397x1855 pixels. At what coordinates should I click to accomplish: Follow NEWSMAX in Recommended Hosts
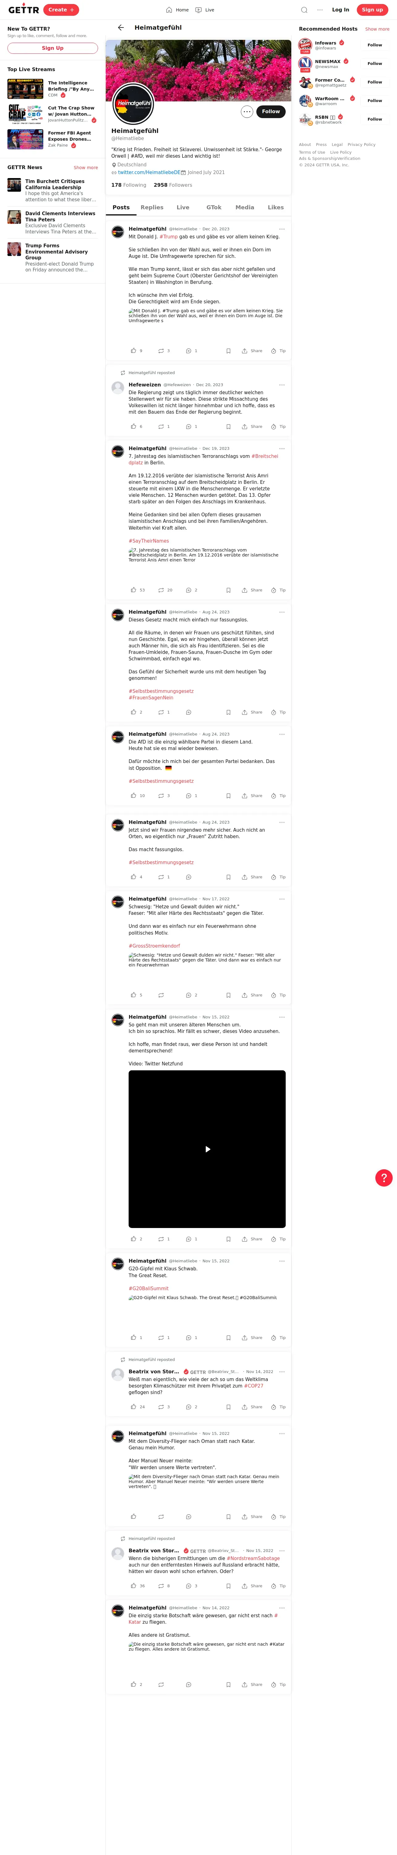point(375,63)
